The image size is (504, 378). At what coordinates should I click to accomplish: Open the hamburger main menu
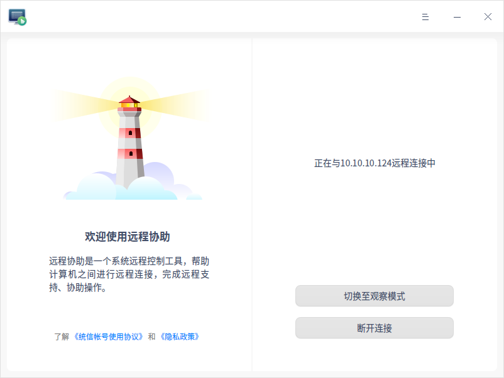coord(425,17)
